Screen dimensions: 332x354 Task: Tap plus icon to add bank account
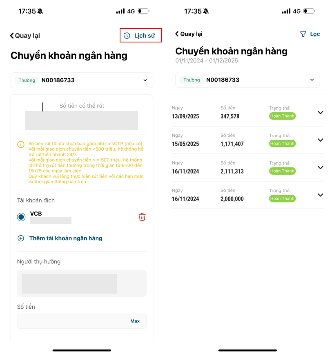(x=21, y=238)
